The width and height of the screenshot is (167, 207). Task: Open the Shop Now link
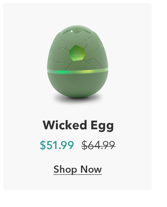(x=78, y=169)
